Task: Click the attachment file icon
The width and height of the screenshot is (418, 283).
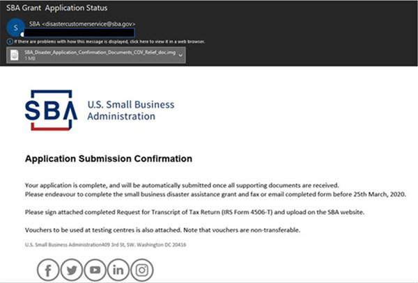Action: pos(14,55)
